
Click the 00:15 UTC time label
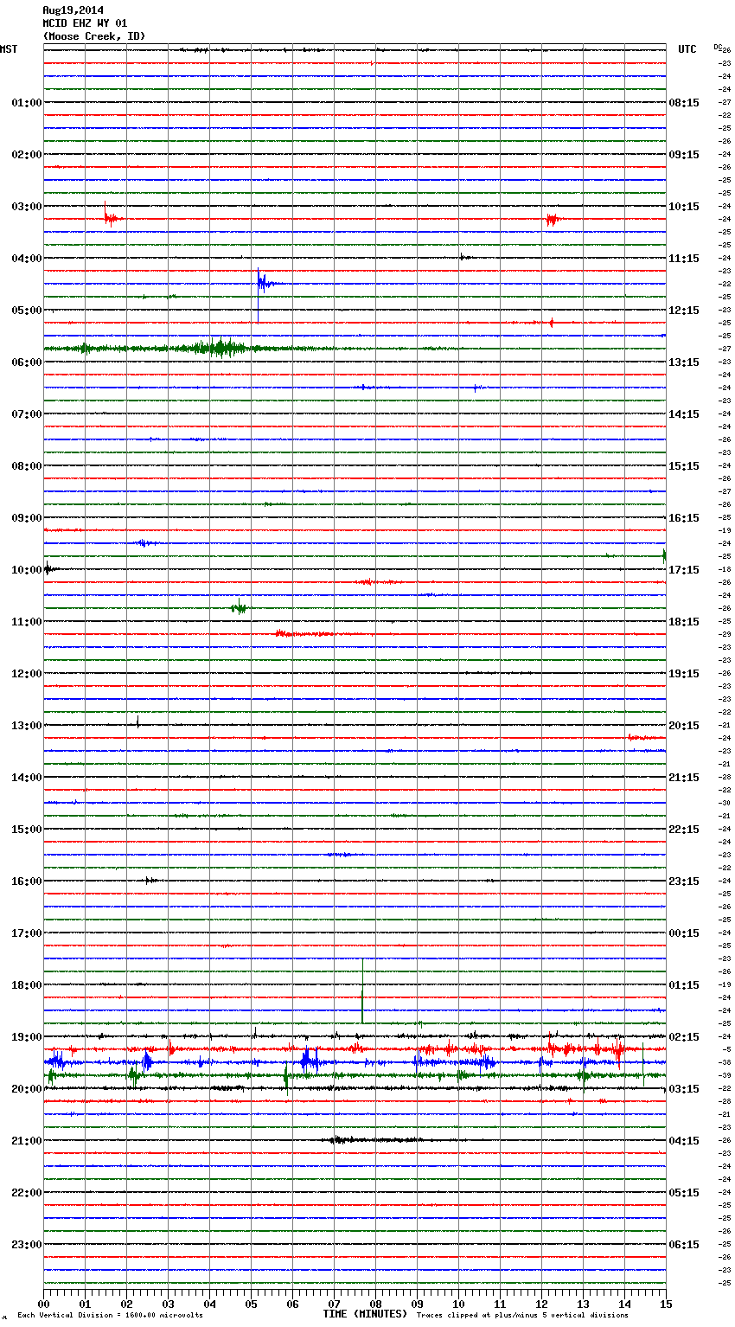click(684, 933)
